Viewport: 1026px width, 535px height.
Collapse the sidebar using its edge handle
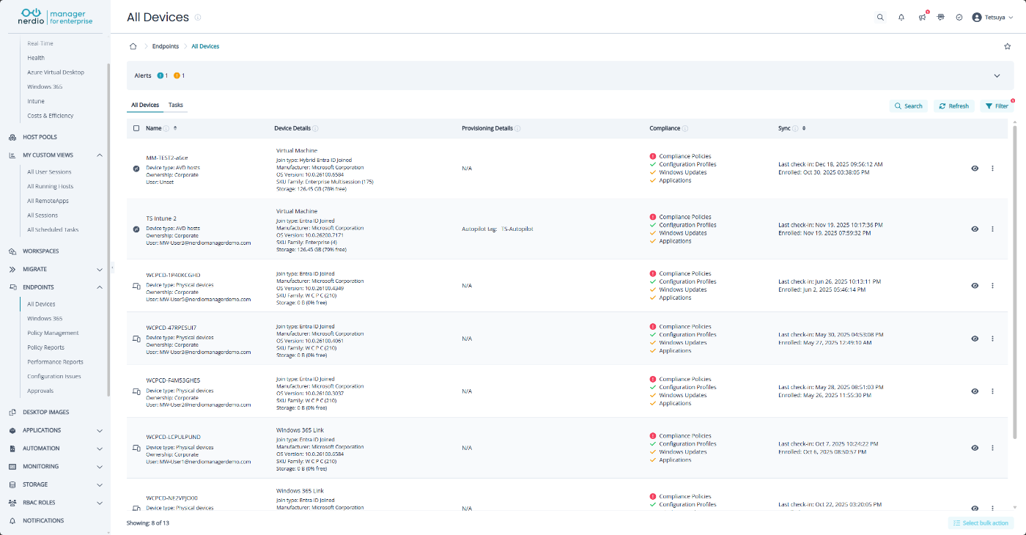pos(112,268)
